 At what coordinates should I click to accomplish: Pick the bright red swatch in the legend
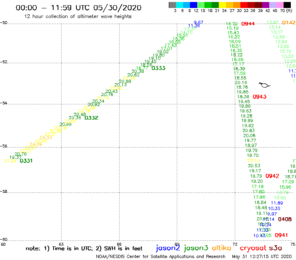click(244, 5)
